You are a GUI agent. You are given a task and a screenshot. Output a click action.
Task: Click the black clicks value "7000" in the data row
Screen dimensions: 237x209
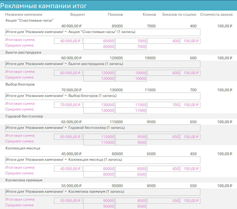(151, 26)
